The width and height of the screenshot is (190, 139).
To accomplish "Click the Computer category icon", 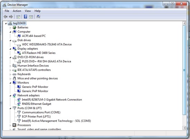I will [15, 32].
